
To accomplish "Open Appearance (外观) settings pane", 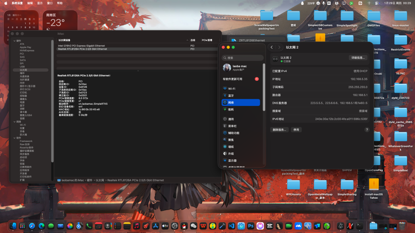I will click(241, 153).
